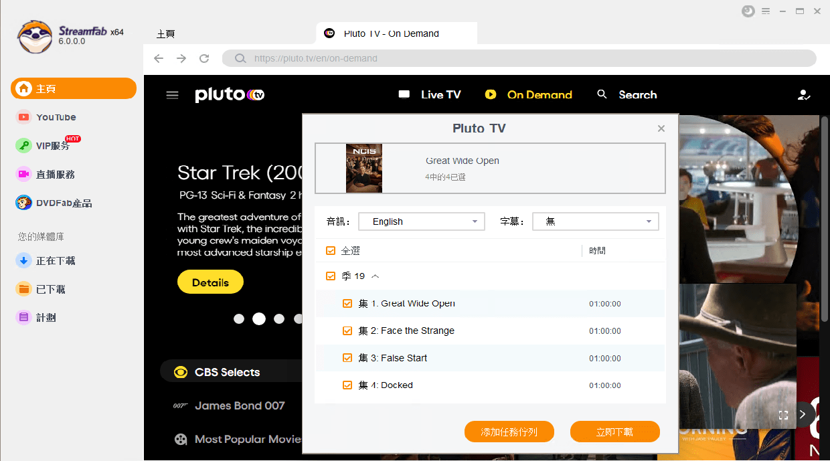Open VIP服務 key icon

tap(24, 146)
